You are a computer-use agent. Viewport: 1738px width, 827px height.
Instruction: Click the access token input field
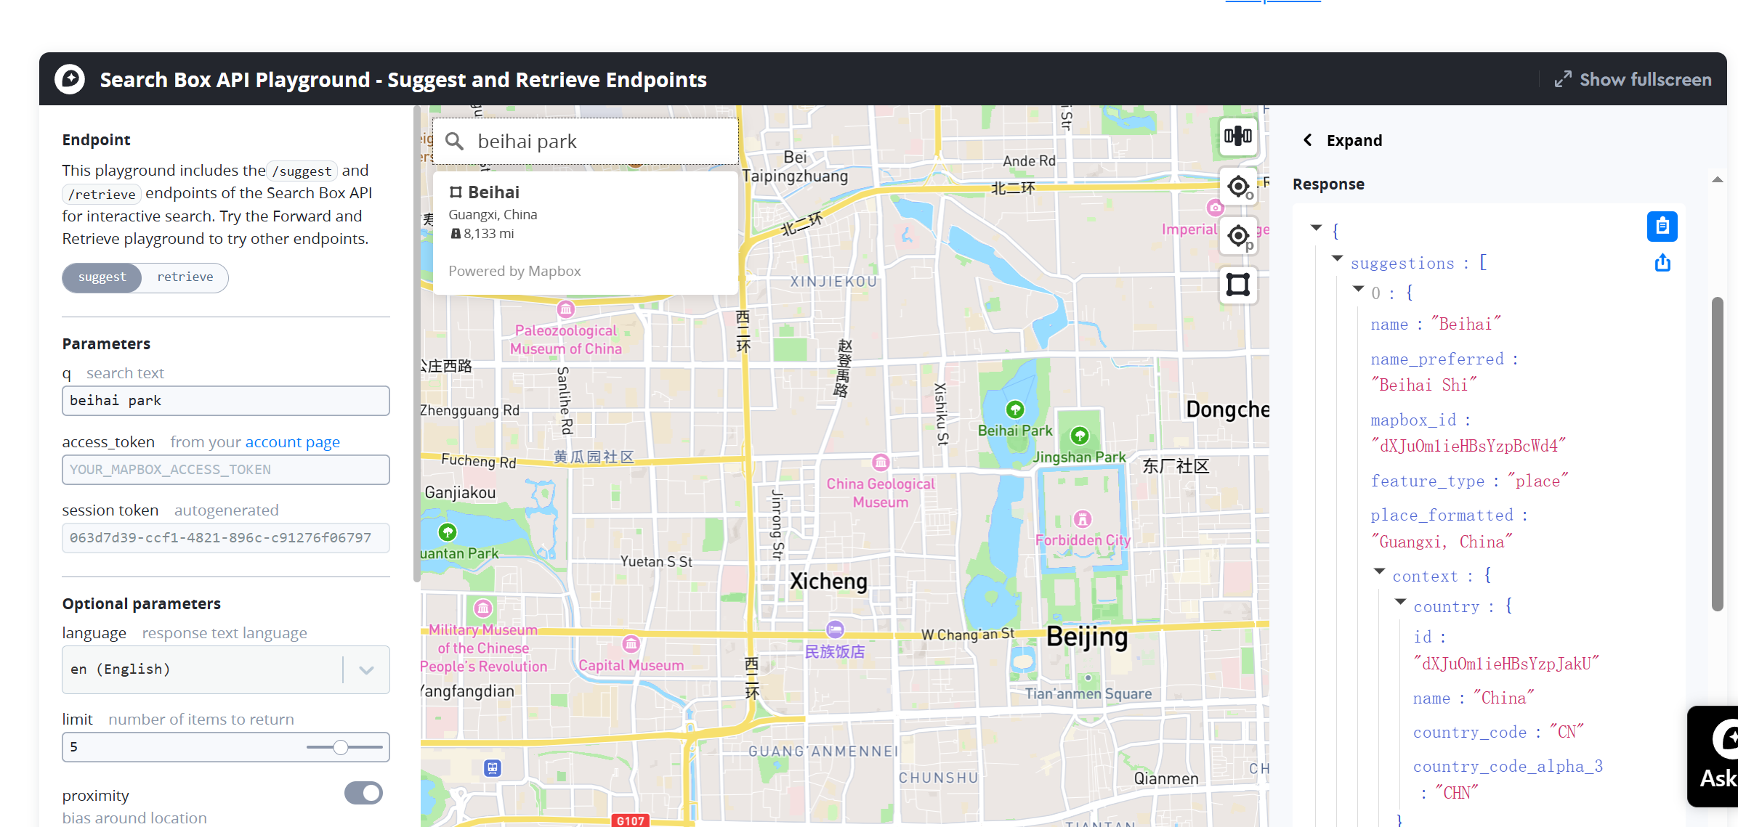[x=225, y=470]
